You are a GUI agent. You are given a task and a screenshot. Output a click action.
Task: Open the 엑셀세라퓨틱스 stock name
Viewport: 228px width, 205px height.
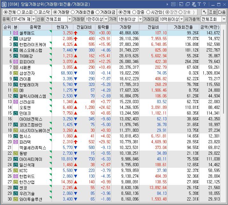point(33,148)
